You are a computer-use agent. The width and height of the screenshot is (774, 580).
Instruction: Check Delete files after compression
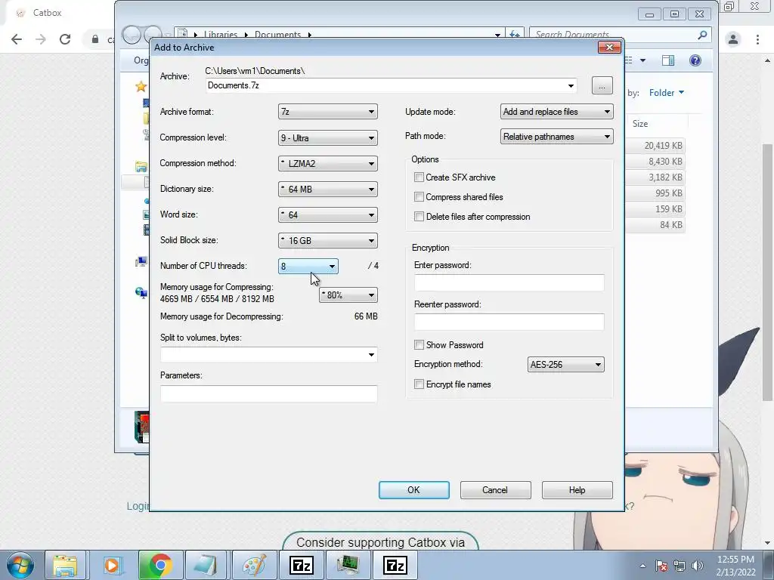pyautogui.click(x=419, y=217)
